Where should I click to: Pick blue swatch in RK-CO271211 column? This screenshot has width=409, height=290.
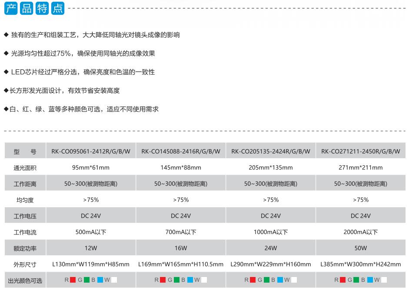tap(370, 280)
